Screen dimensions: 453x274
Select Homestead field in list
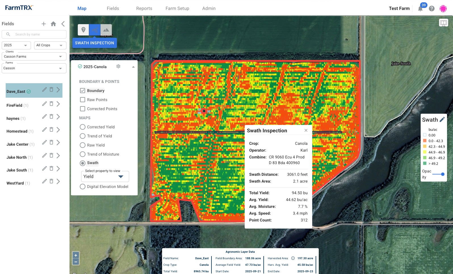[x=17, y=131]
